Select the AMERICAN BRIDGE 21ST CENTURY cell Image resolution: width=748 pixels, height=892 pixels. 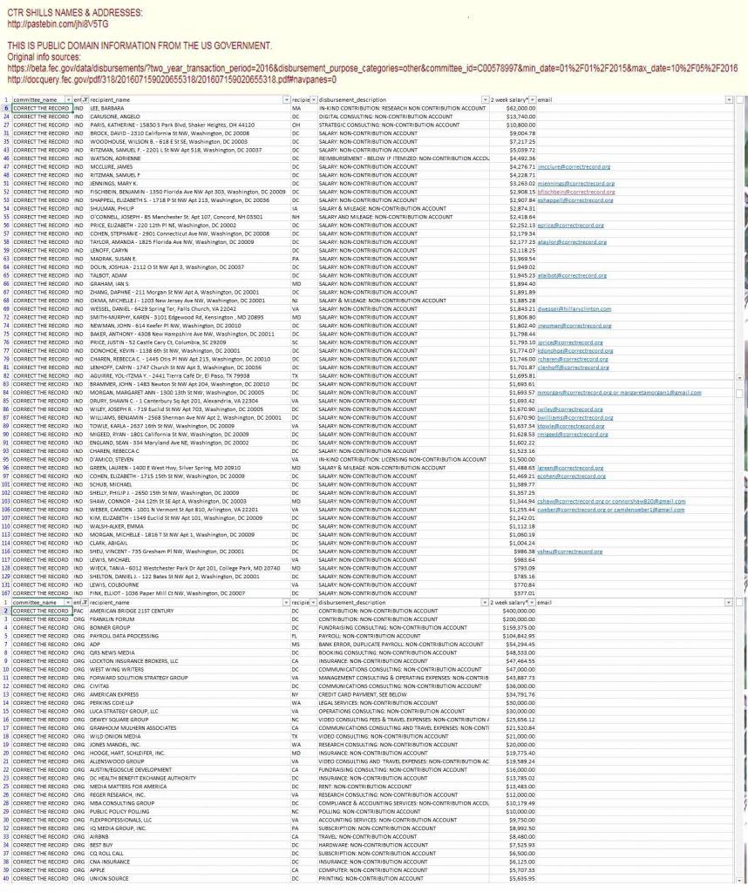[189, 611]
